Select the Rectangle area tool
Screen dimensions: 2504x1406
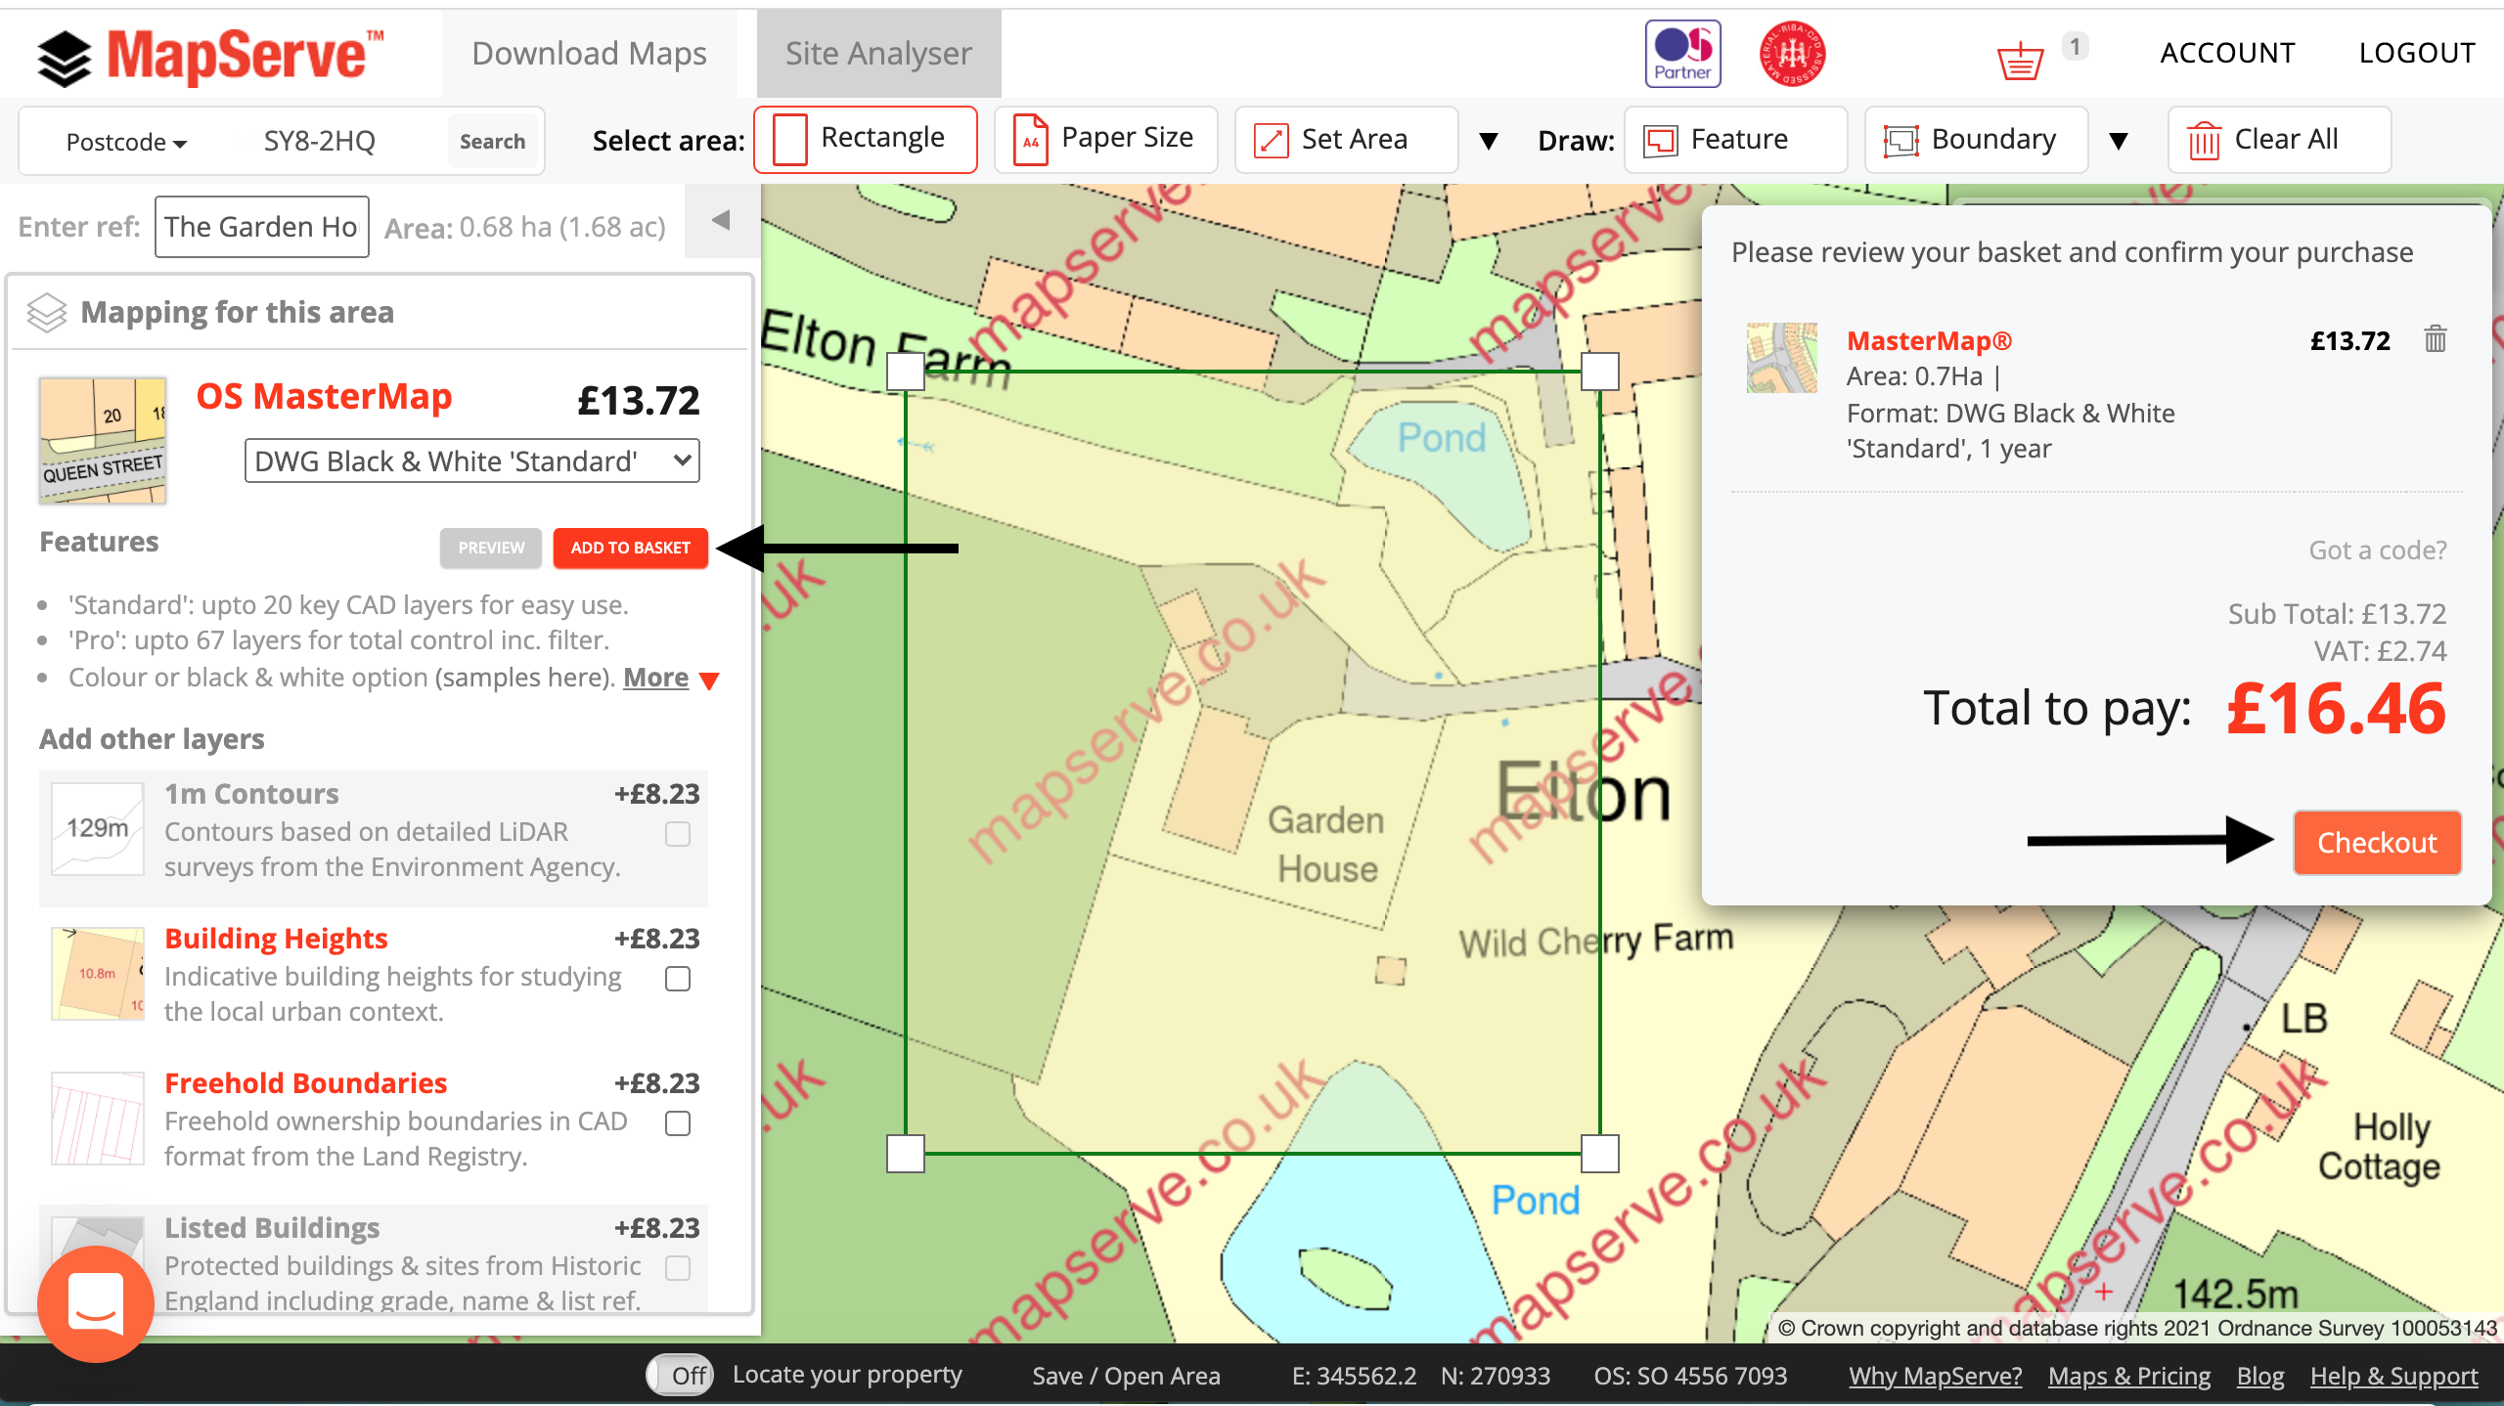866,140
